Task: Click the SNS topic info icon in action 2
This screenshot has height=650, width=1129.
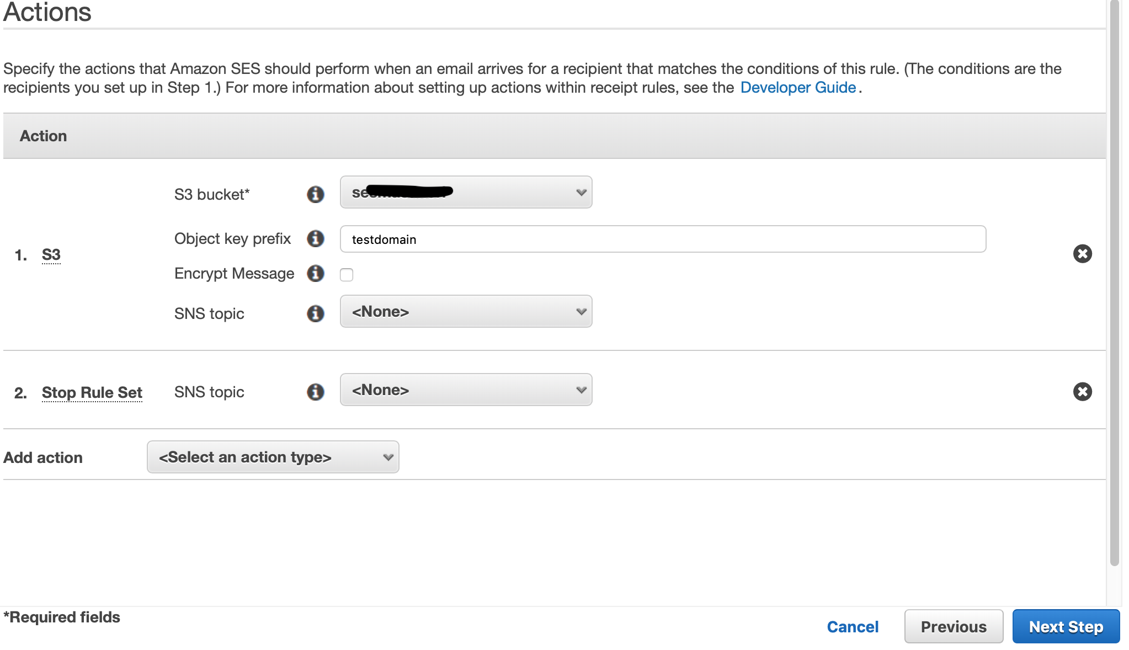Action: pos(316,391)
